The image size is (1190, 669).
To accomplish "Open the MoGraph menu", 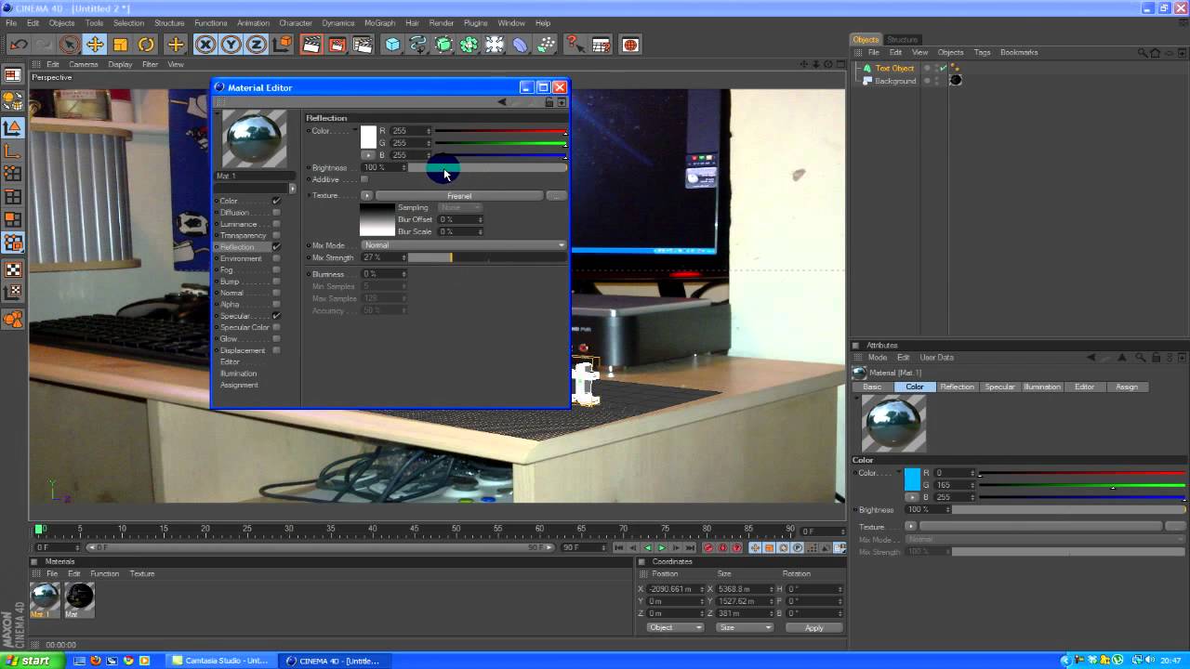I will coord(379,23).
